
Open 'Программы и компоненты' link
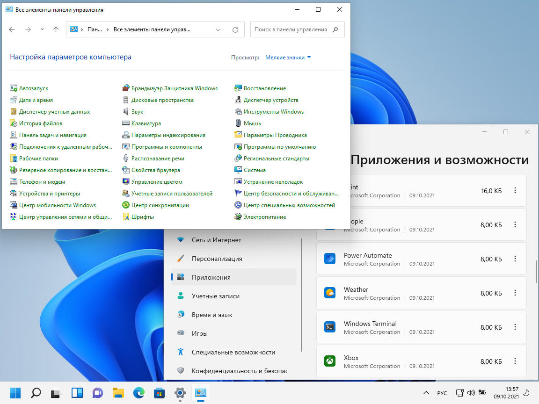pyautogui.click(x=167, y=147)
